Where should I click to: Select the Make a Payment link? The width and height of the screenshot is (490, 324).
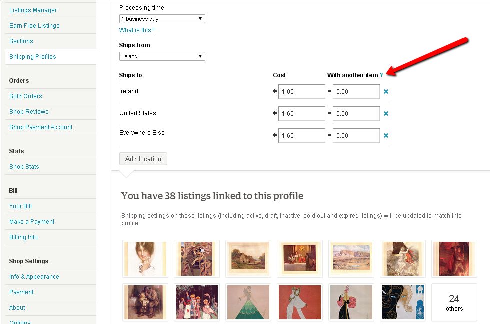point(32,222)
